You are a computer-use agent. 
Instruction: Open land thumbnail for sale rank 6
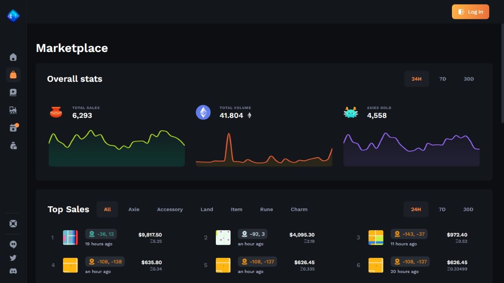click(x=376, y=265)
